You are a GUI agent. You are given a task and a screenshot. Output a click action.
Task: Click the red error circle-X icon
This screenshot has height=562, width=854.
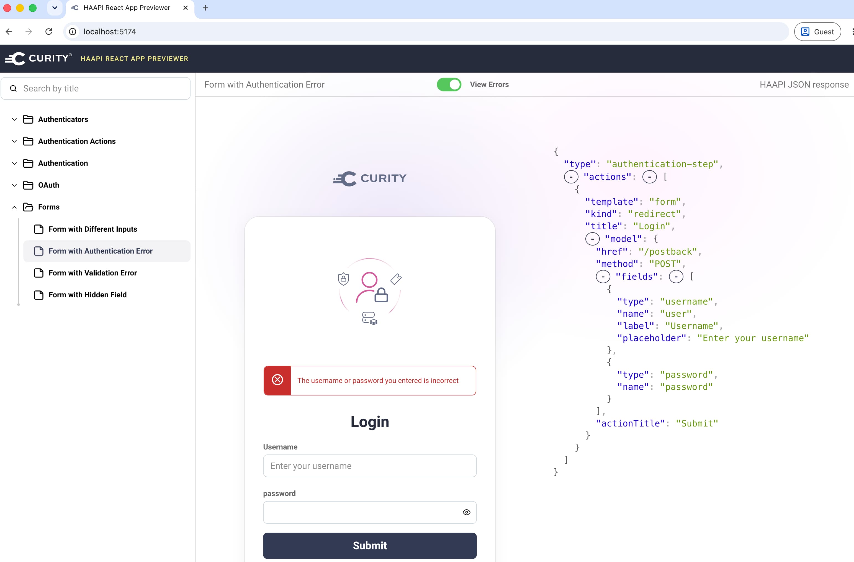pyautogui.click(x=277, y=380)
